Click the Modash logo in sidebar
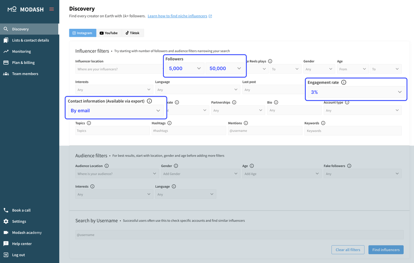Screen dimensions: 414x263 coord(25,9)
